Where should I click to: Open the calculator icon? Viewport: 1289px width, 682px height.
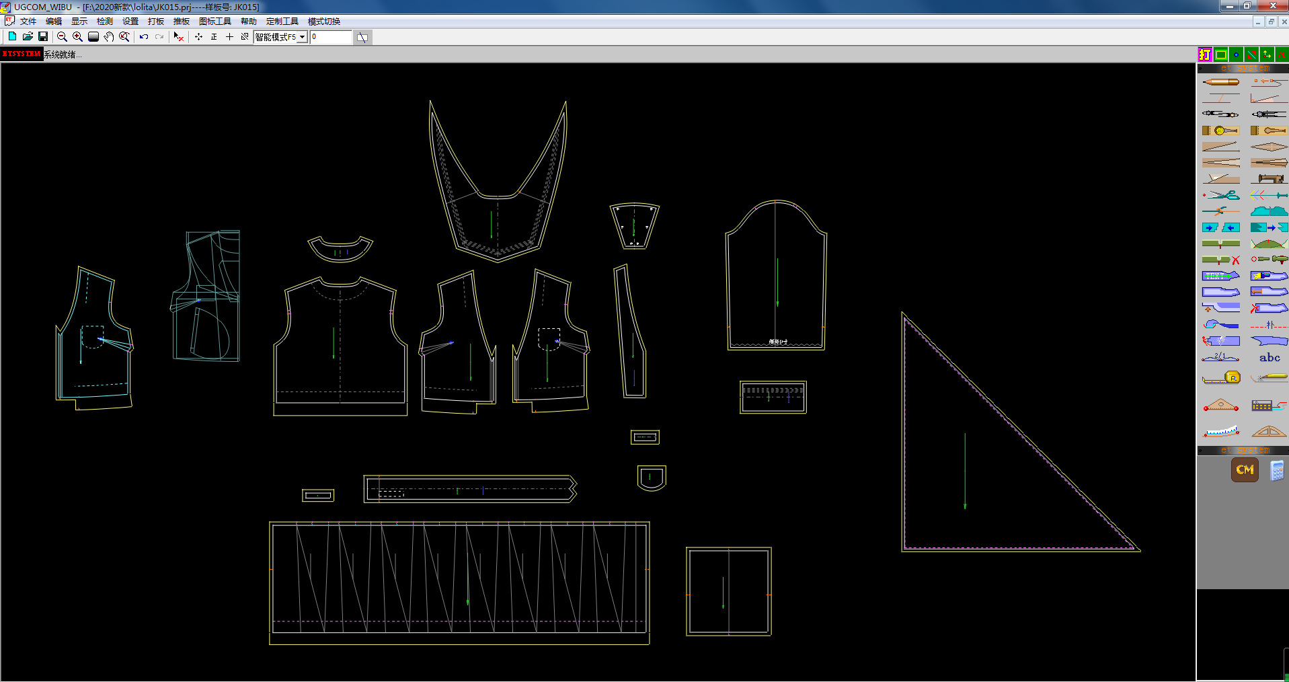pos(1276,470)
